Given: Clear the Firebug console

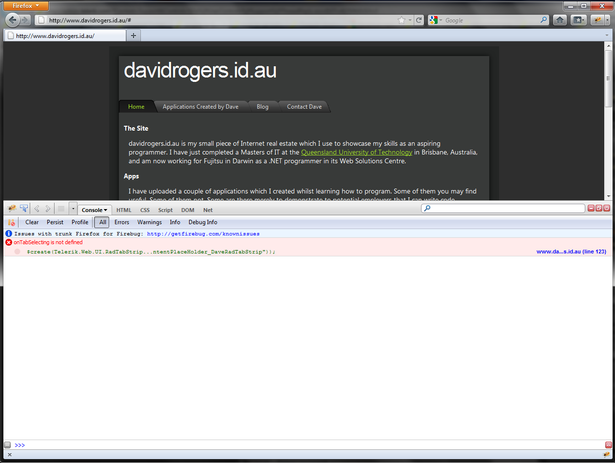Looking at the screenshot, I should pyautogui.click(x=32, y=222).
